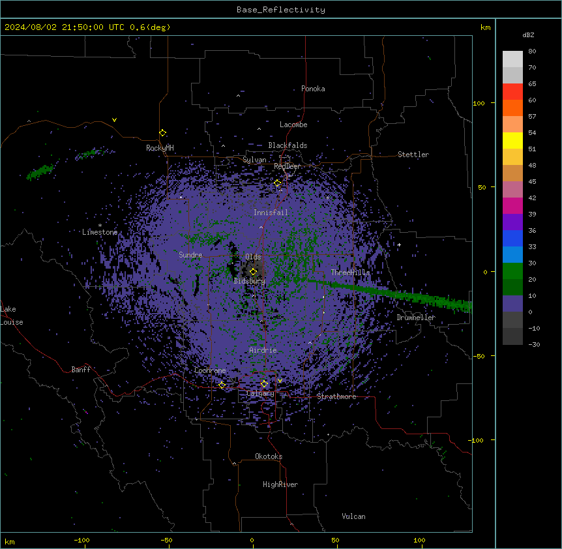The image size is (562, 549).
Task: Select the magenta 39-42 dBZ legend swatch
Action: (x=512, y=205)
